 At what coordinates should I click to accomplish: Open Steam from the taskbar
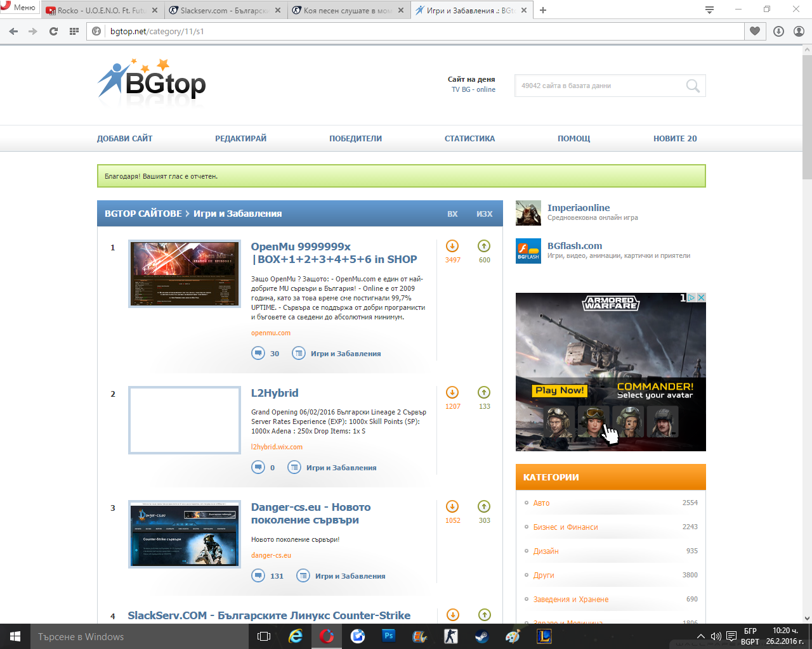[x=482, y=636]
